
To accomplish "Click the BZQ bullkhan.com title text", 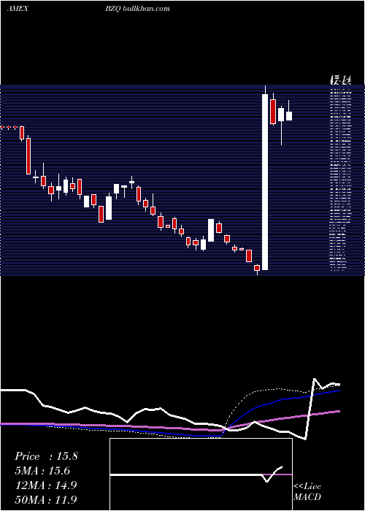I will pos(137,9).
